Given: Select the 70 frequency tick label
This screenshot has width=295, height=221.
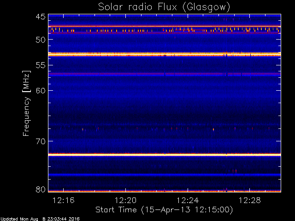Looking at the screenshot, I should point(41,141).
